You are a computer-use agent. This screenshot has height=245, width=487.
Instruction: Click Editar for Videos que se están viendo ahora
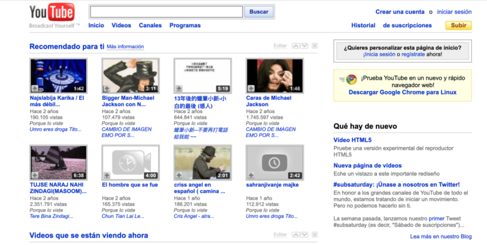point(280,234)
